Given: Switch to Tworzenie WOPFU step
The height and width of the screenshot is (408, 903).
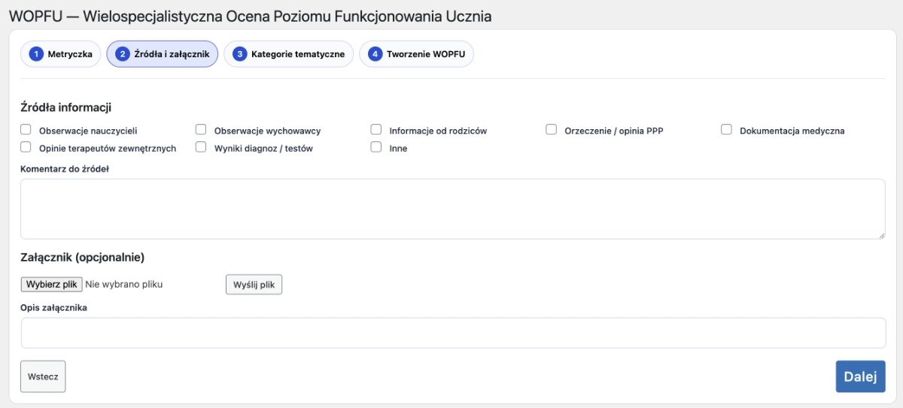Looking at the screenshot, I should [416, 54].
